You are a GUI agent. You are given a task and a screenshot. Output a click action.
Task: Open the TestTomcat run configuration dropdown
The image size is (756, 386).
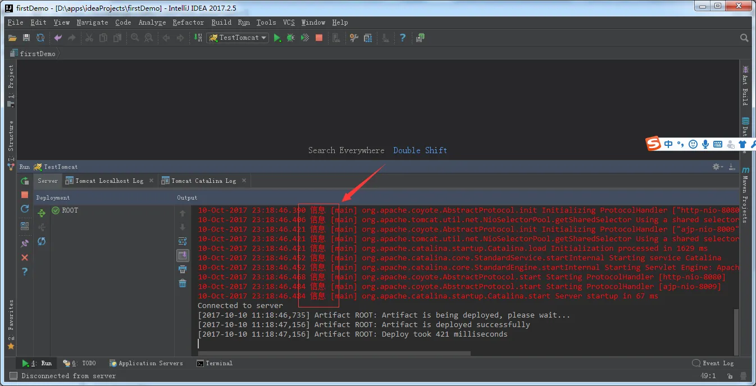pyautogui.click(x=238, y=38)
